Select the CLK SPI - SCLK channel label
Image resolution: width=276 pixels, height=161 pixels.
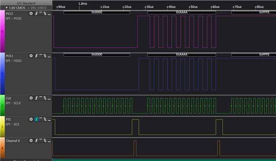coord(13,103)
